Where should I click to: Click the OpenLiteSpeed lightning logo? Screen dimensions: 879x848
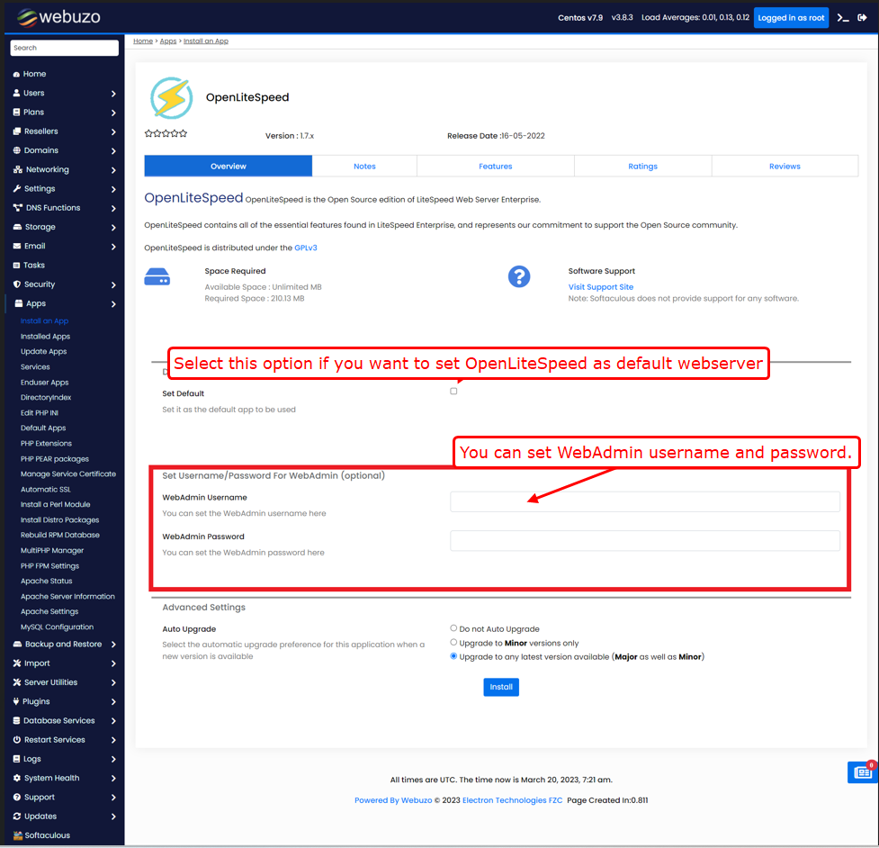(171, 97)
